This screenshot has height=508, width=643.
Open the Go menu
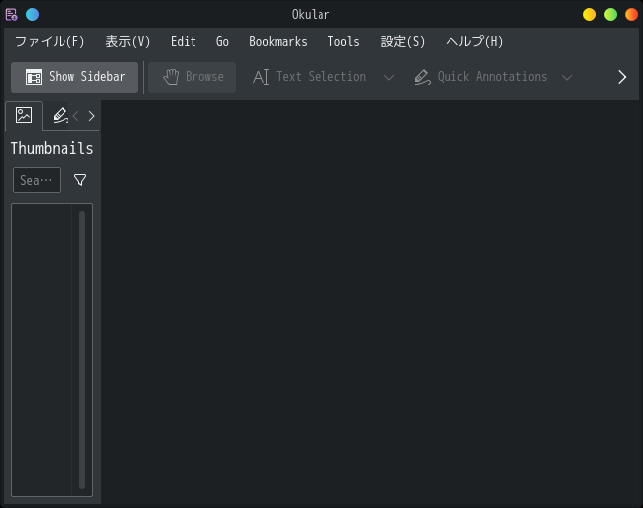click(222, 42)
